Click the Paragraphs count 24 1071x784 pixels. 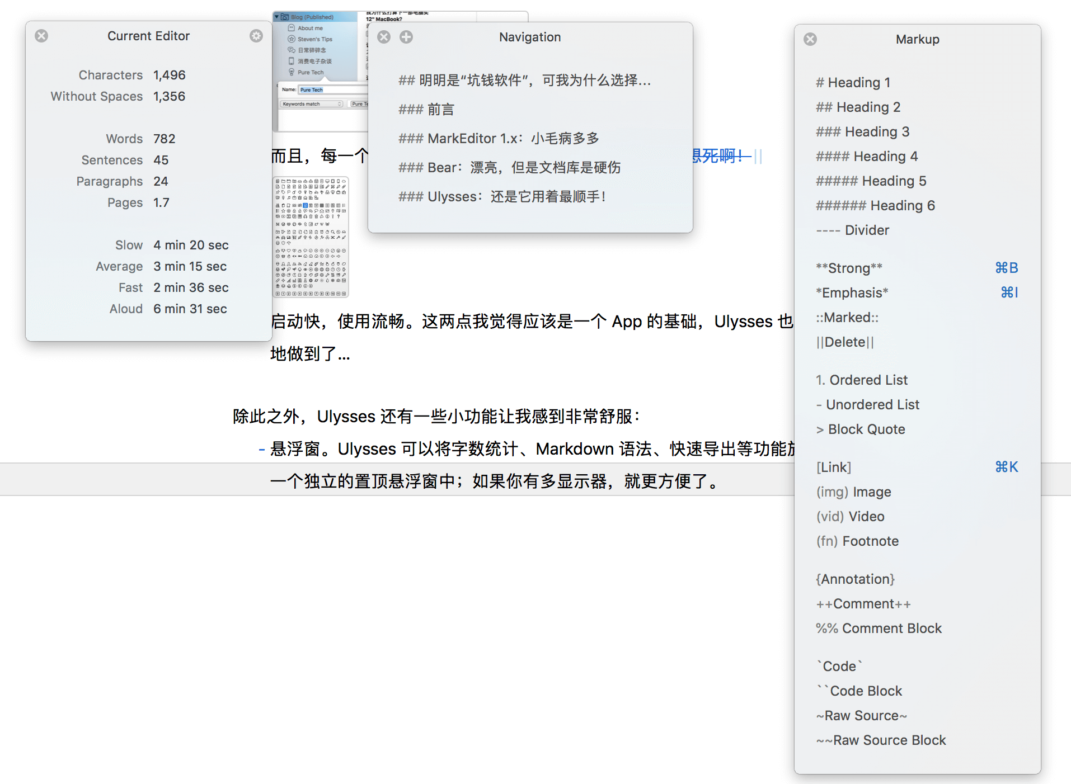click(x=161, y=181)
